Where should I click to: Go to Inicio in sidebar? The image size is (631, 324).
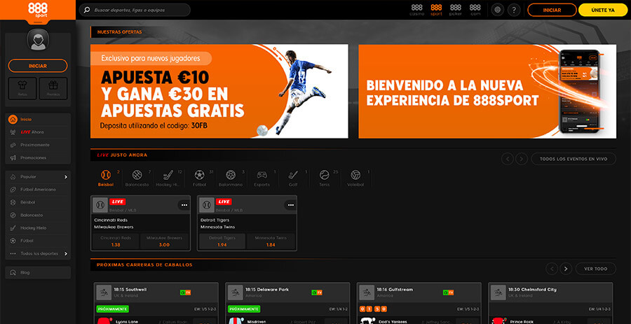coord(38,119)
